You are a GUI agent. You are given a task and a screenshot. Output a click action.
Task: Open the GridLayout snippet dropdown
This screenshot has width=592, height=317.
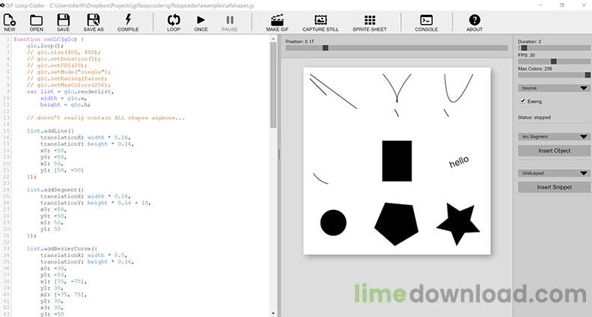coord(554,173)
